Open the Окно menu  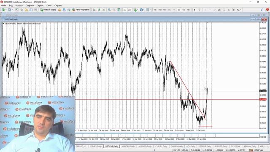point(49,5)
